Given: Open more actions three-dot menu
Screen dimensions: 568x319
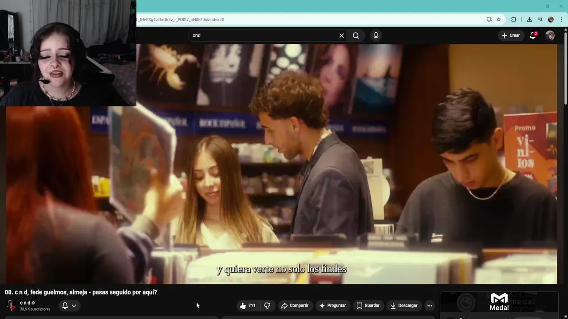Looking at the screenshot, I should (x=430, y=305).
